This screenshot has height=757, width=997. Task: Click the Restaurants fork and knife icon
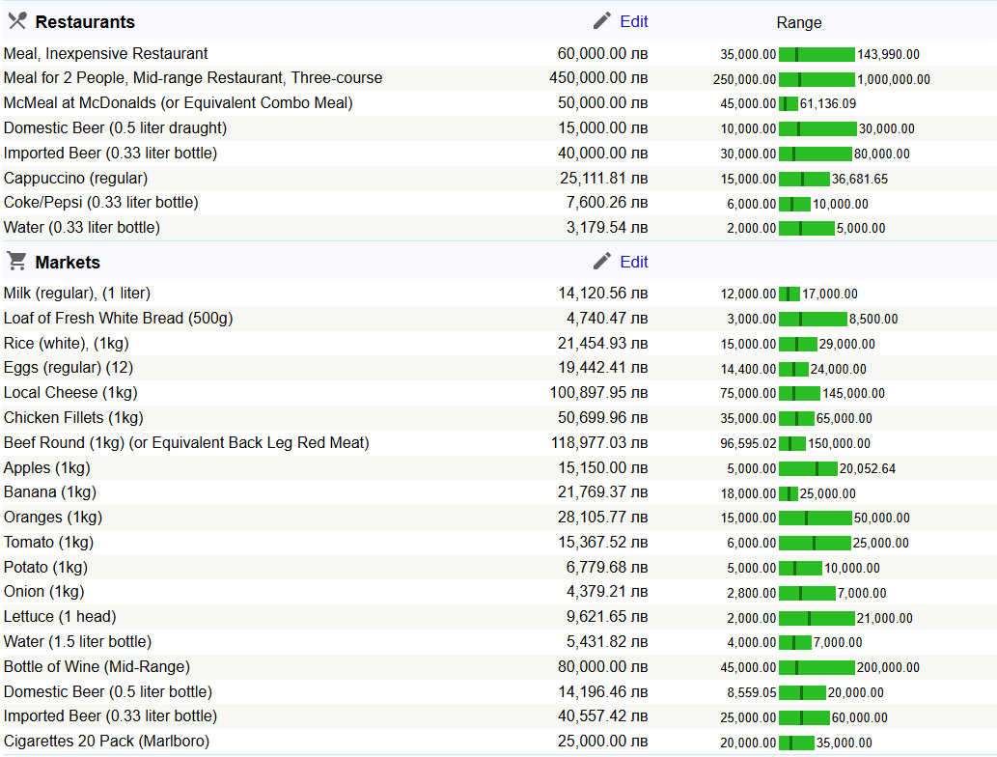[16, 21]
